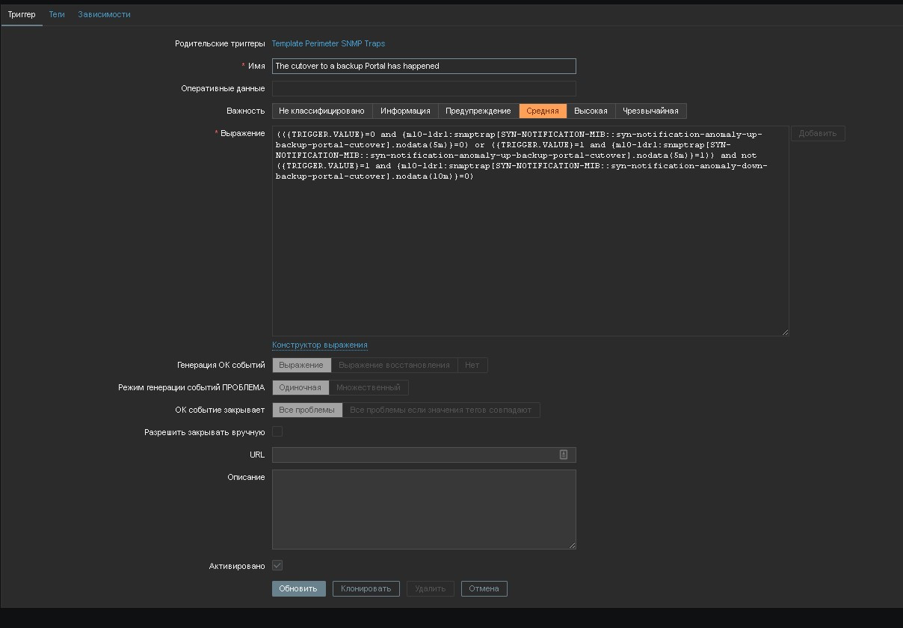Open the Конструктор выражения link
The height and width of the screenshot is (628, 903).
pos(320,345)
